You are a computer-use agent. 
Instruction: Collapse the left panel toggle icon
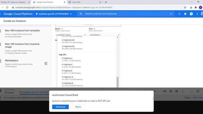[46, 63]
